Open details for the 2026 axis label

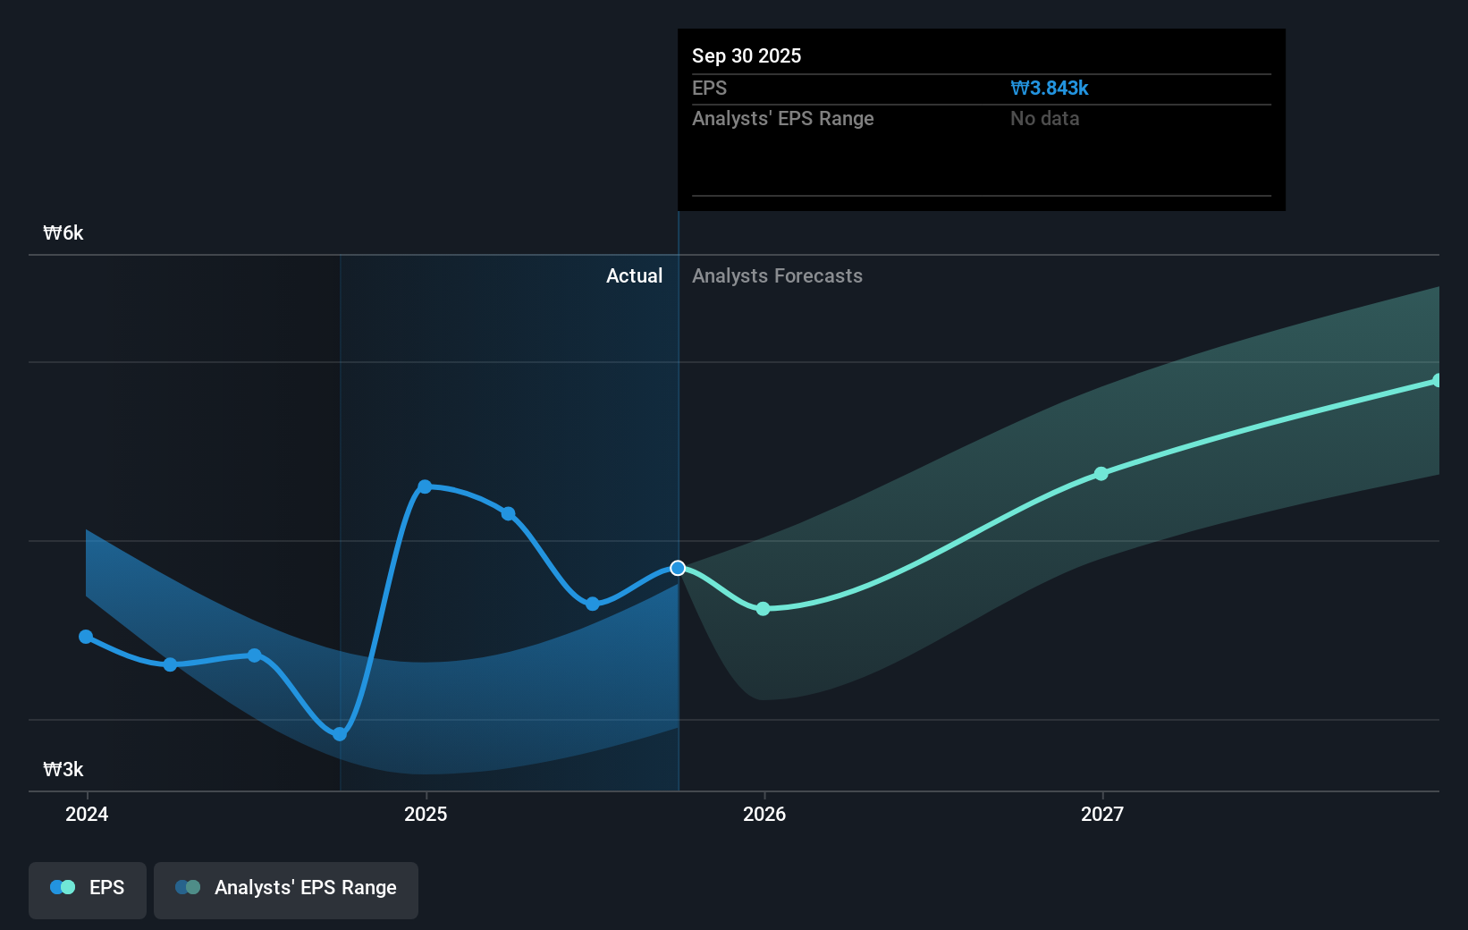763,814
